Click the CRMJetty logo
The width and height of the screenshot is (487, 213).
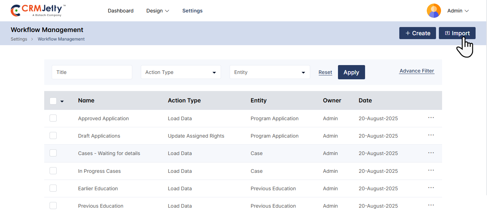(x=38, y=11)
